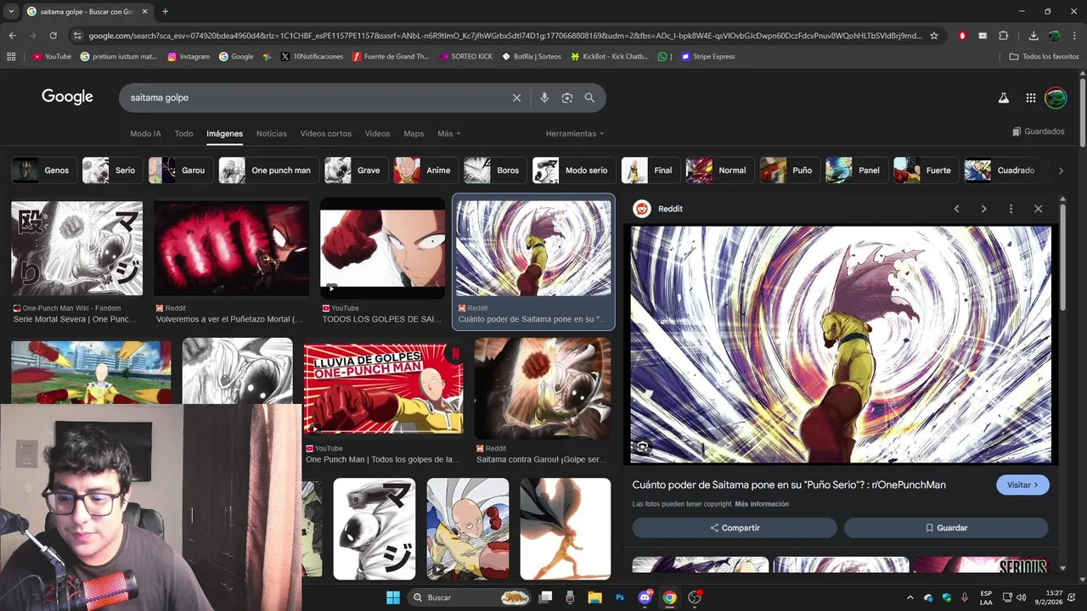This screenshot has height=611, width=1087.
Task: Switch to Maps tab
Action: tap(414, 133)
